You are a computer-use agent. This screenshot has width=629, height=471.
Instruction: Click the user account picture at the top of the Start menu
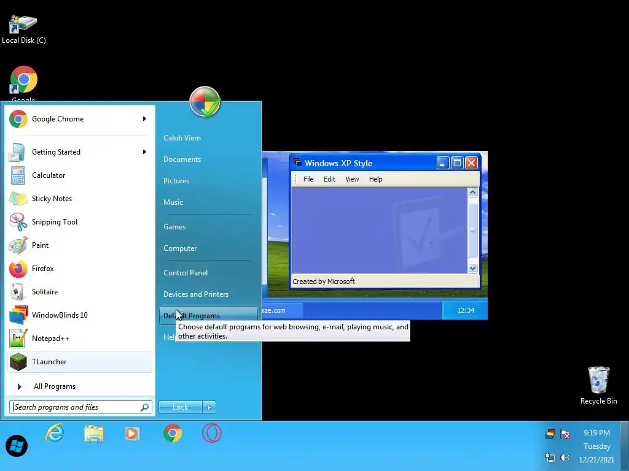205,102
